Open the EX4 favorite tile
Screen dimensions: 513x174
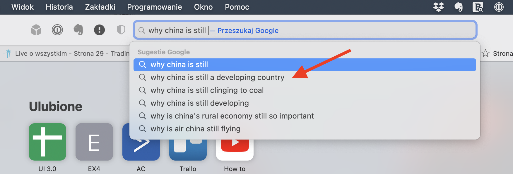click(x=94, y=142)
